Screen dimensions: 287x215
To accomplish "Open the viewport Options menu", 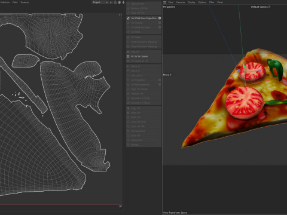I will click(x=202, y=2).
